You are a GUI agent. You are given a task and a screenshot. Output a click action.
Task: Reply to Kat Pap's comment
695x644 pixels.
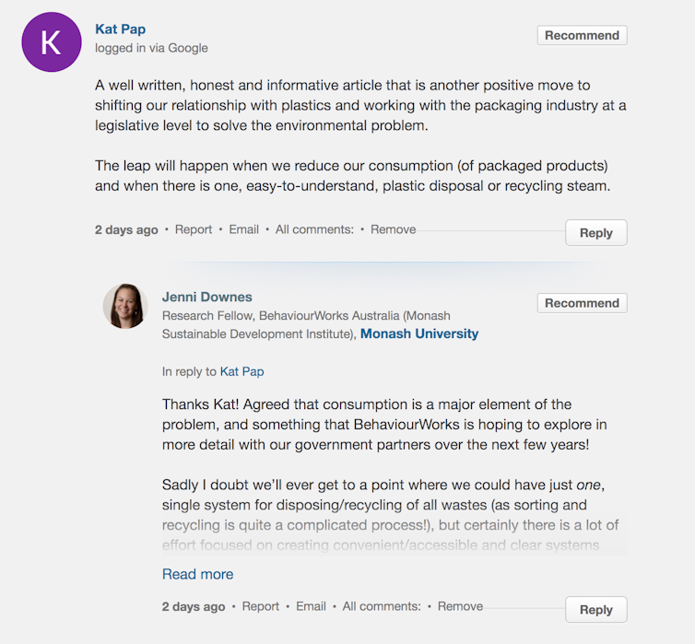[x=595, y=233]
